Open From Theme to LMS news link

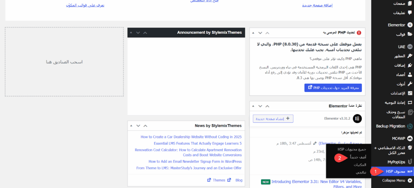tap(189, 168)
